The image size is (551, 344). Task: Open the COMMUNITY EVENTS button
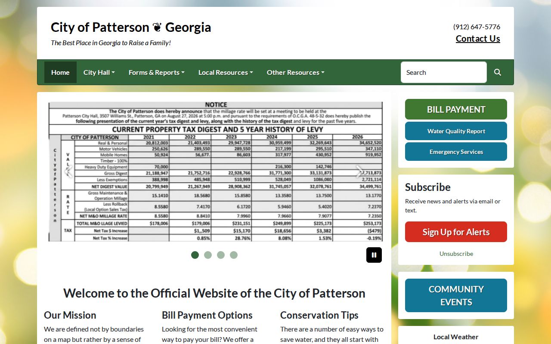456,295
